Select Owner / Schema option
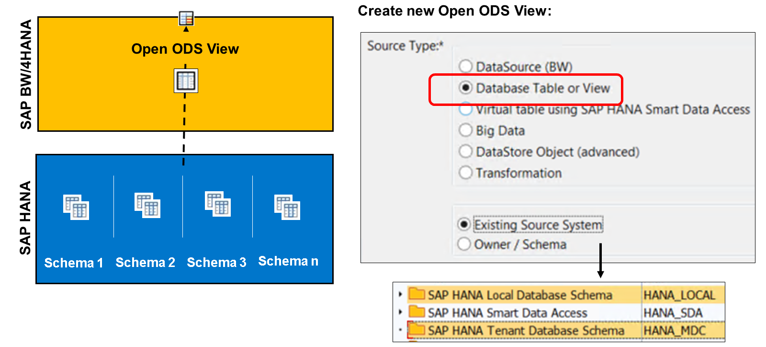Viewport: 766px width, 347px height. [464, 244]
